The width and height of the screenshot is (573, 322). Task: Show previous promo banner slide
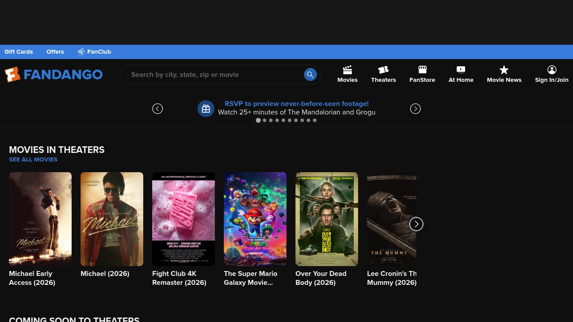(x=158, y=109)
